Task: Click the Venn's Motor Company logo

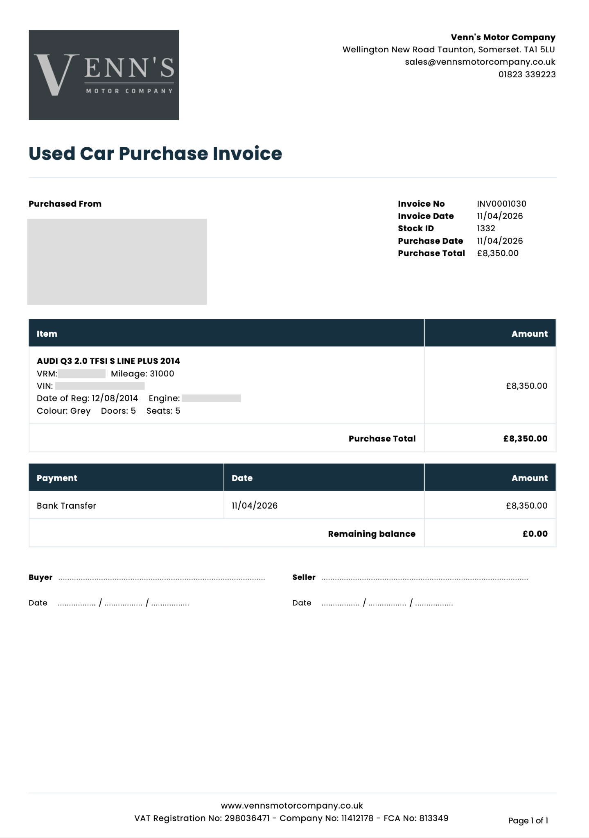Action: (x=104, y=75)
